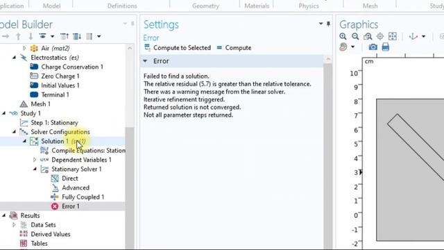
Task: Click the Expand All tree icon
Action: pos(77,36)
